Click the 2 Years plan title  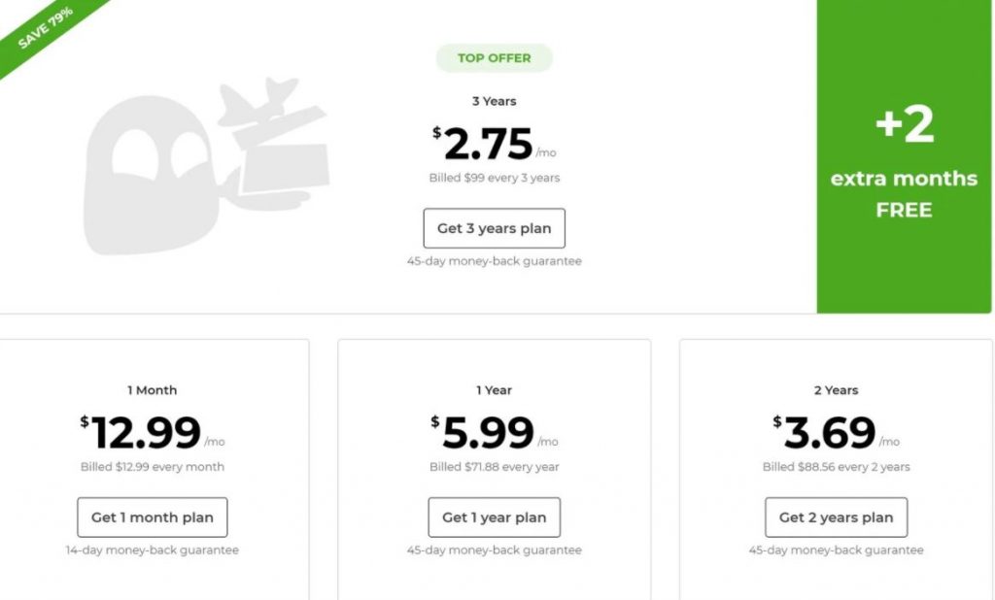coord(836,390)
